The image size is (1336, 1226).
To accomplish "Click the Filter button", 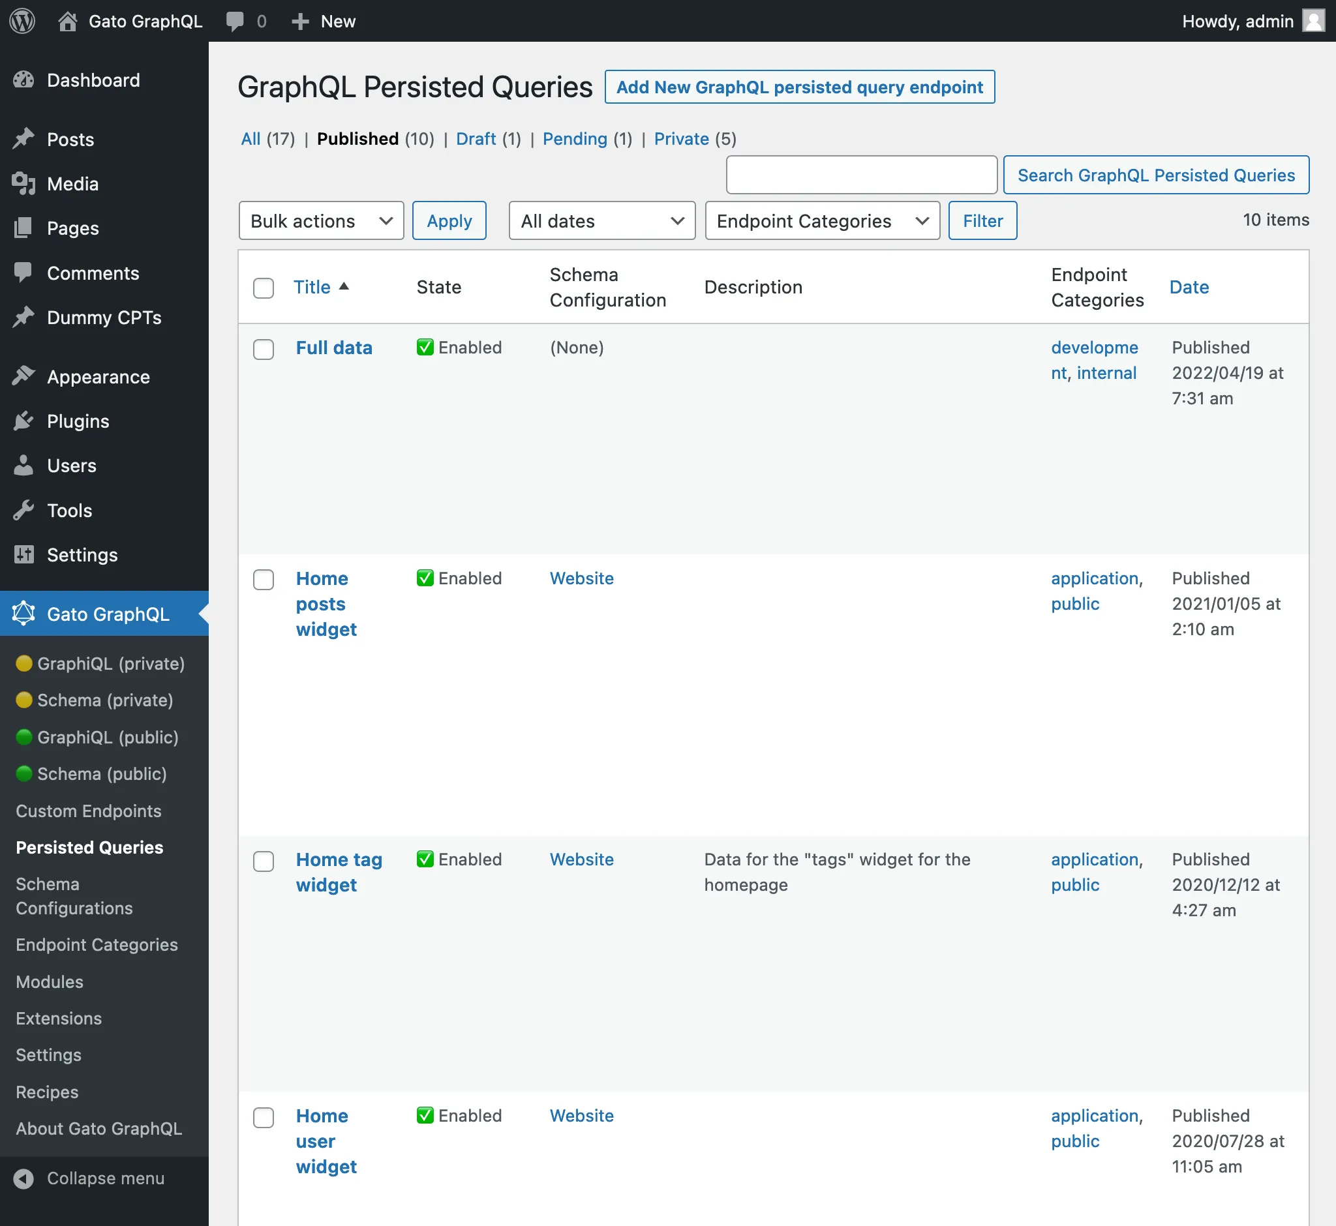I will (983, 220).
